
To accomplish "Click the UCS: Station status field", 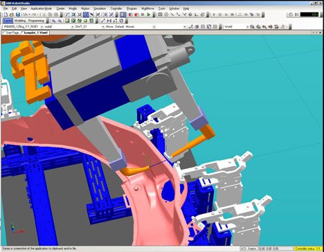I will coord(249,249).
